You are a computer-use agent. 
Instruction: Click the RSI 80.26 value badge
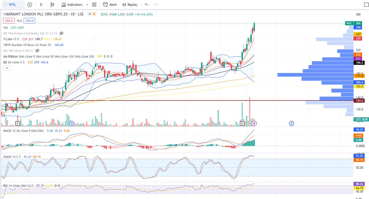point(359,184)
